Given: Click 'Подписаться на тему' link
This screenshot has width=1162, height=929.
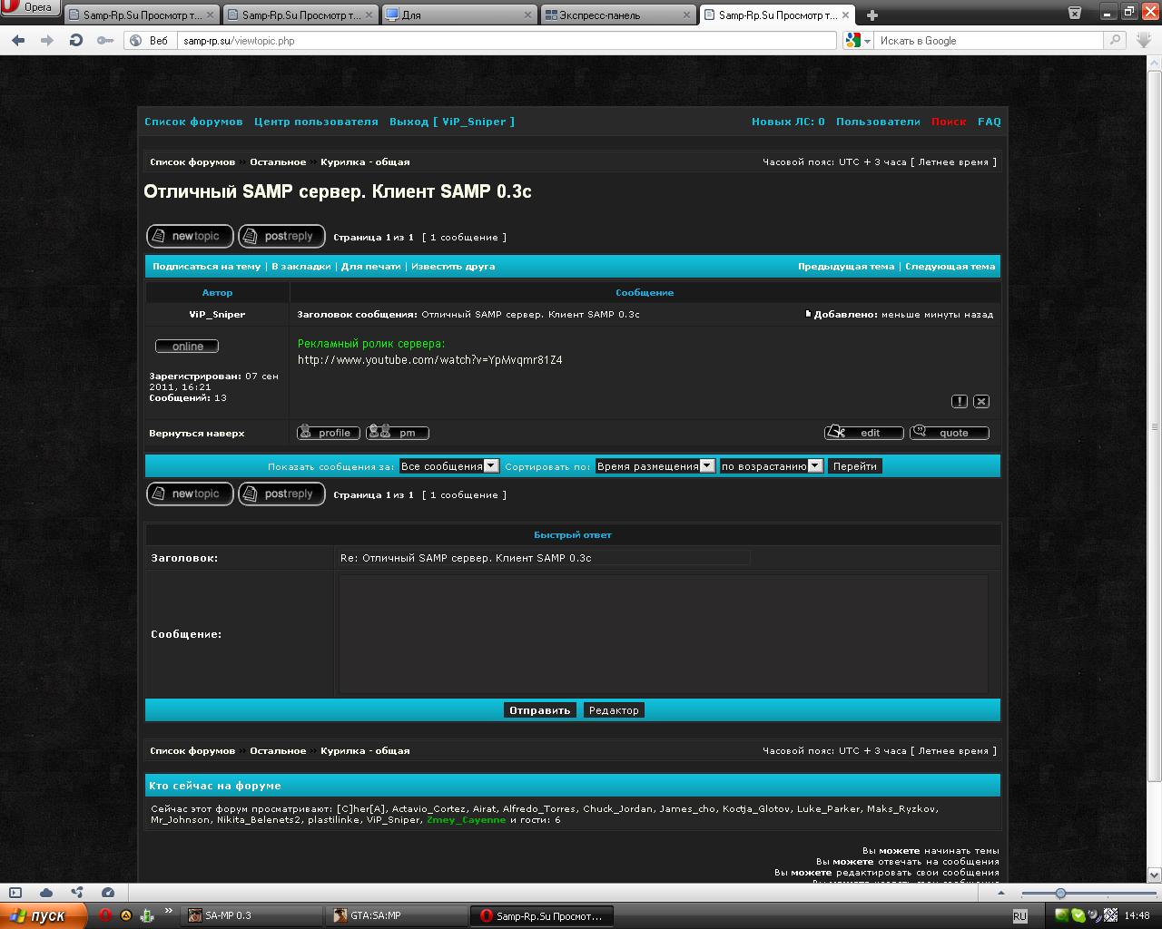Looking at the screenshot, I should tap(206, 267).
